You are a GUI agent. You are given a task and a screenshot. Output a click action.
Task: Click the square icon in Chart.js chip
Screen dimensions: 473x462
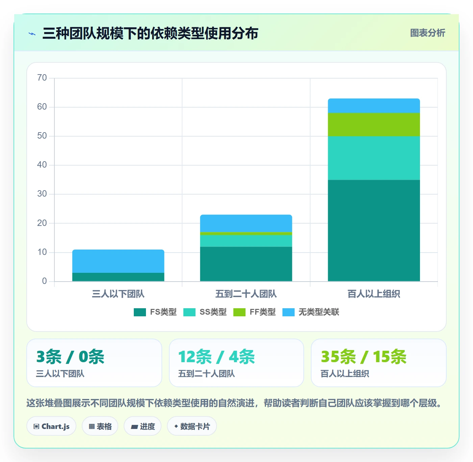[x=36, y=427]
